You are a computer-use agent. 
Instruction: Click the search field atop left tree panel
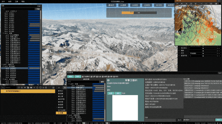(18, 9)
